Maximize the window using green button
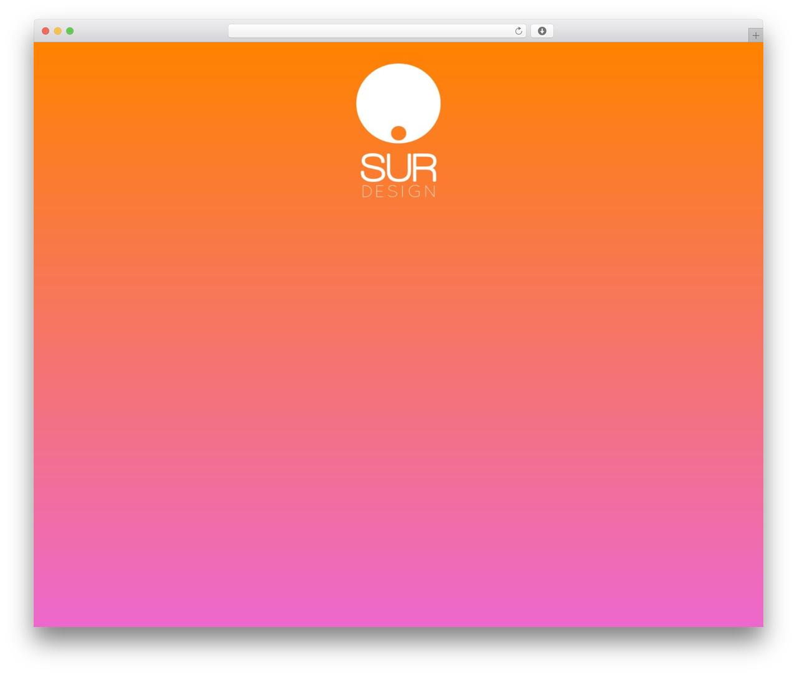The width and height of the screenshot is (797, 675). pos(70,31)
